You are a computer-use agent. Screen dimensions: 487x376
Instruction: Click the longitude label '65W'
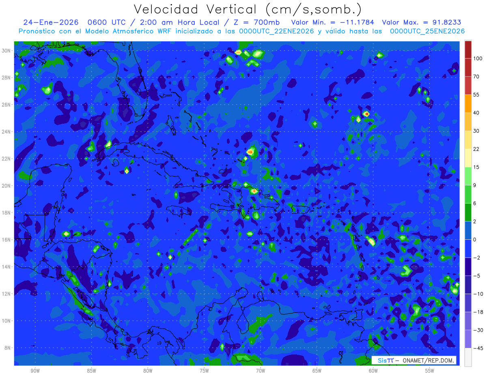pyautogui.click(x=317, y=371)
